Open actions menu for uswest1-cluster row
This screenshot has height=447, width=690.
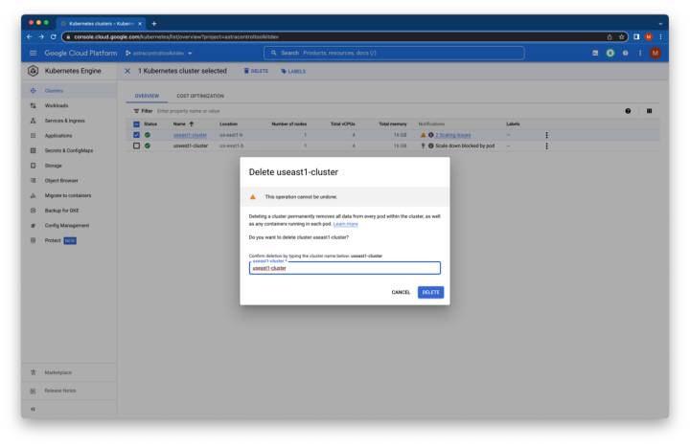(546, 145)
